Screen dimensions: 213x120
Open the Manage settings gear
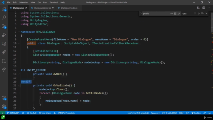point(4,107)
